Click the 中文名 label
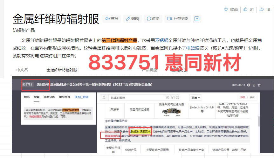This screenshot has height=158, width=274. [22, 70]
